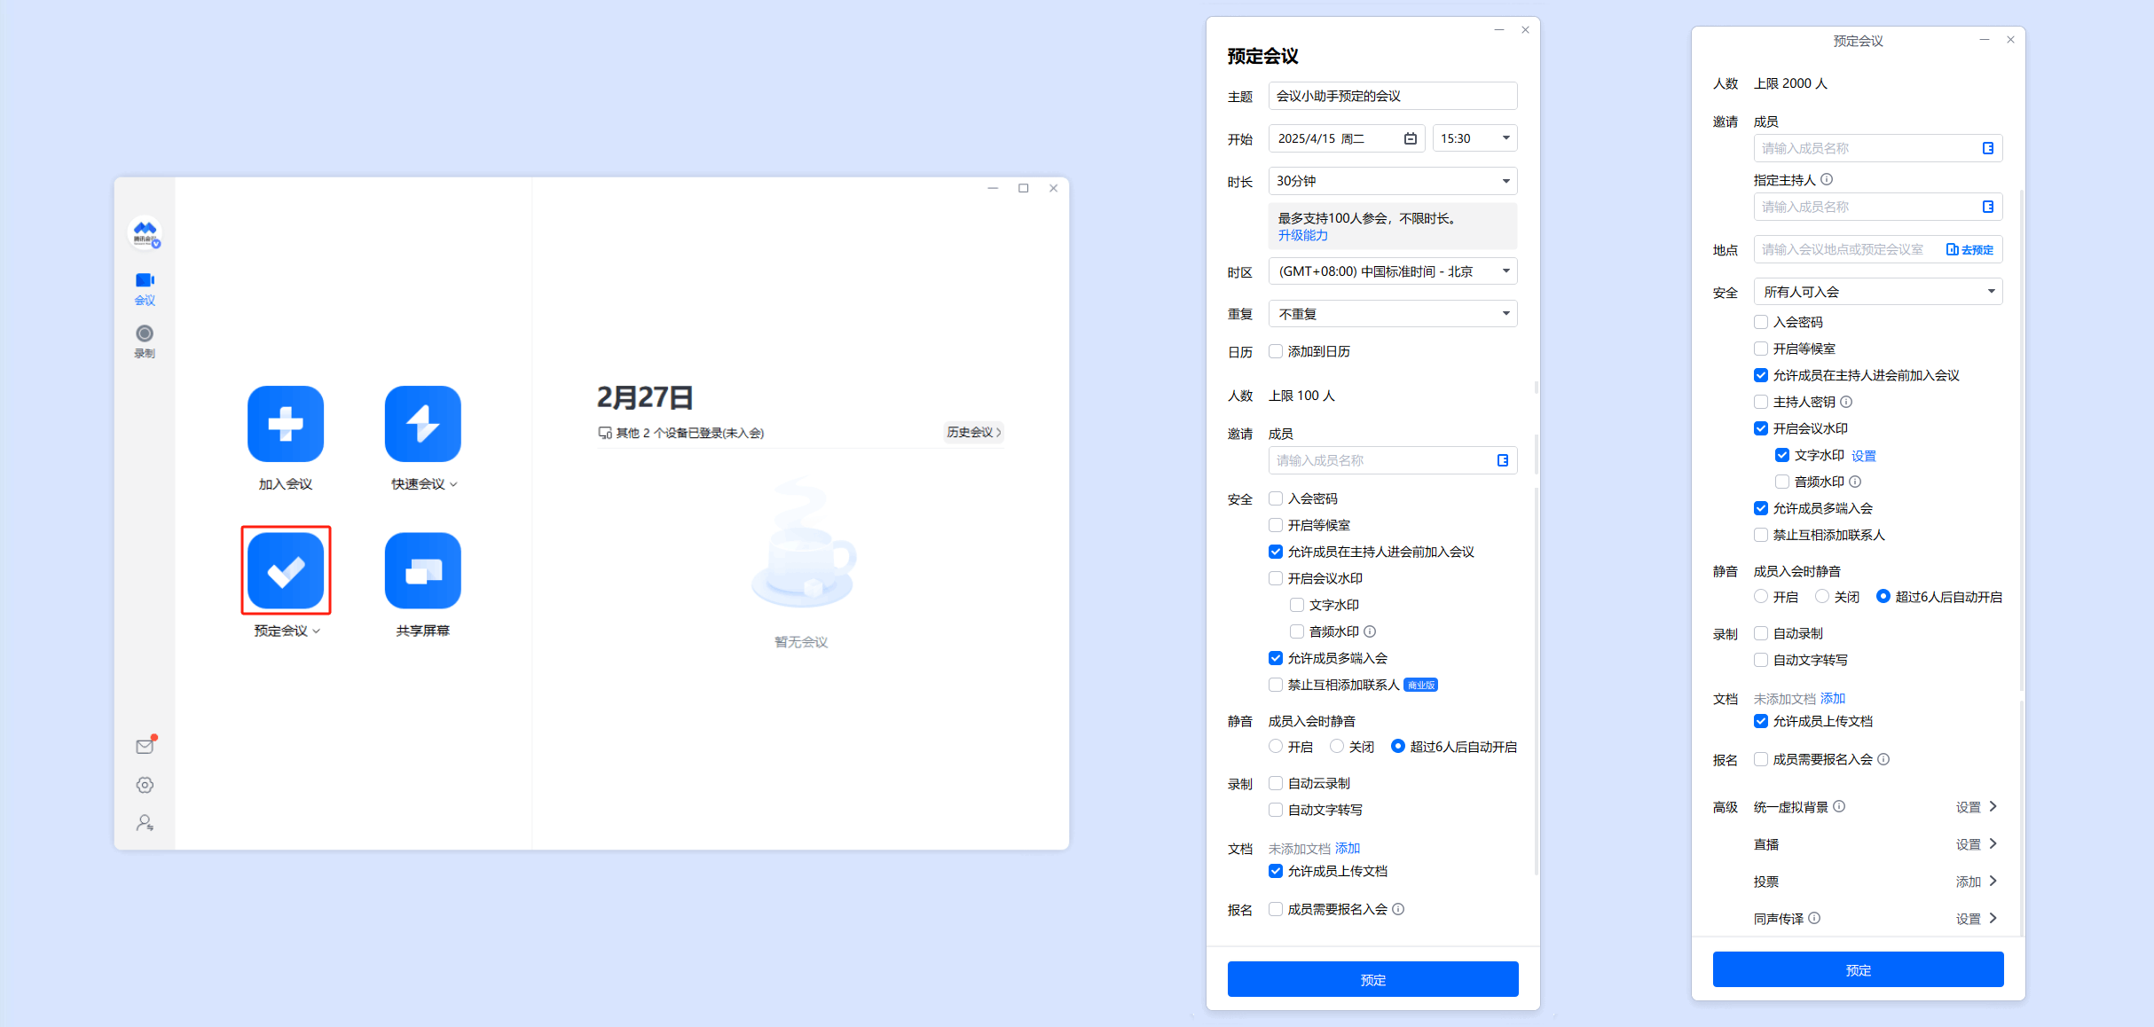
Task: Start a Quick Meeting (快速会议) via the lightning icon
Action: click(x=422, y=424)
